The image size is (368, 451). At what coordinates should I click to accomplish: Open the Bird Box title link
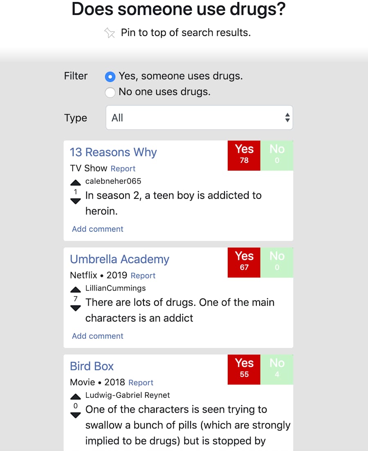[x=92, y=366]
